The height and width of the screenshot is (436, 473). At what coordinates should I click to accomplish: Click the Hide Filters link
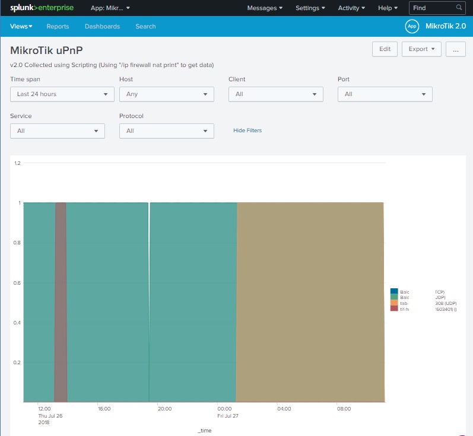click(x=247, y=131)
